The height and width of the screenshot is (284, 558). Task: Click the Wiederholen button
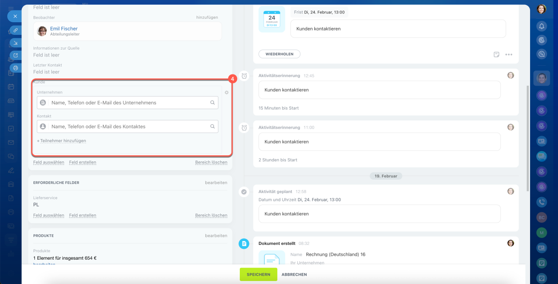pos(279,54)
